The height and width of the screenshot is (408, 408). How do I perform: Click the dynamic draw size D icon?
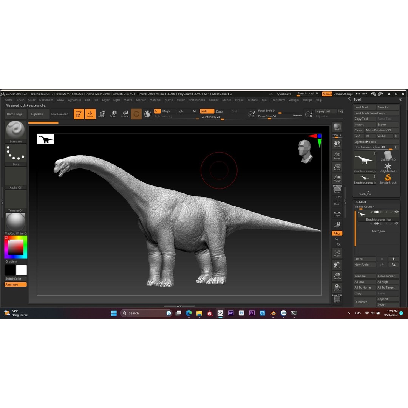[309, 114]
